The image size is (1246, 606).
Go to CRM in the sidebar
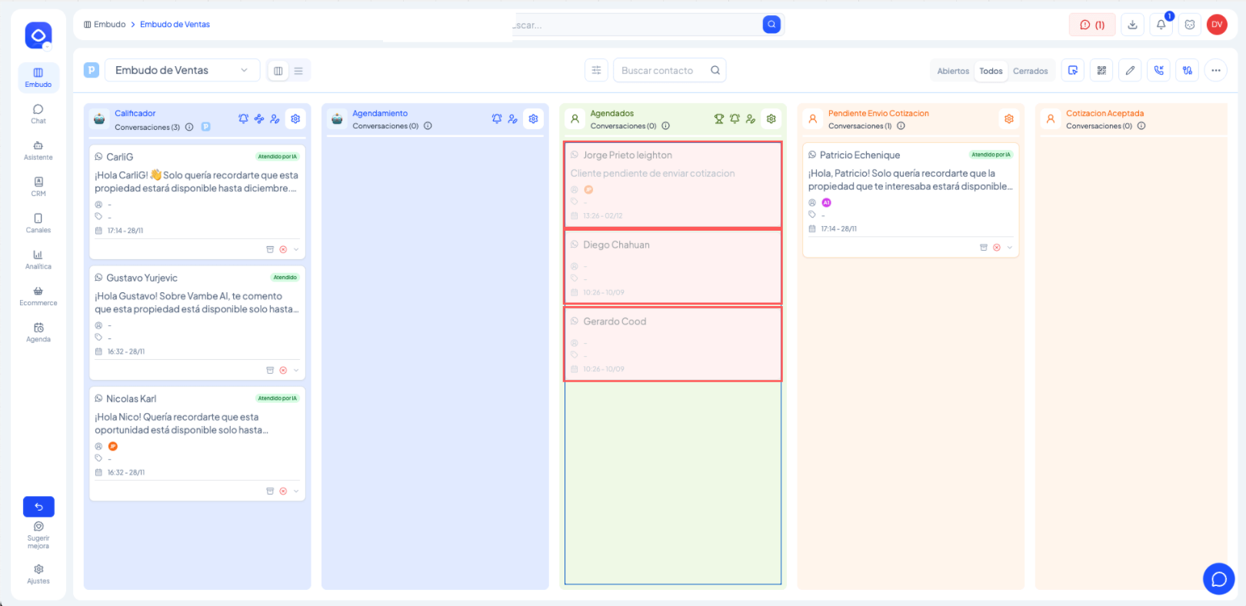coord(38,187)
